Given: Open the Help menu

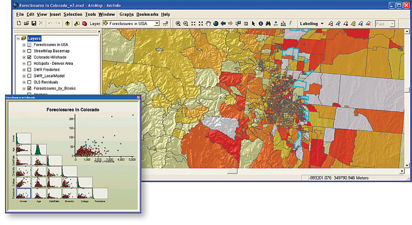Looking at the screenshot, I should pyautogui.click(x=166, y=15).
